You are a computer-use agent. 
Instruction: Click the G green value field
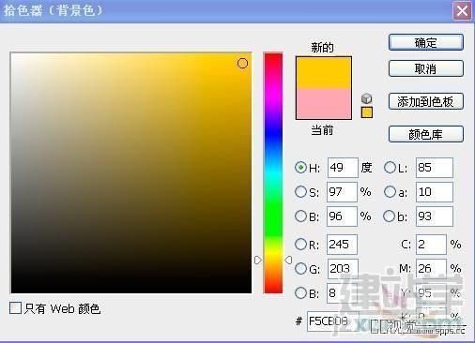(343, 268)
